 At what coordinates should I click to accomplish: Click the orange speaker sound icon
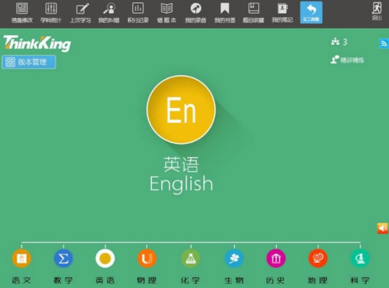pyautogui.click(x=383, y=228)
